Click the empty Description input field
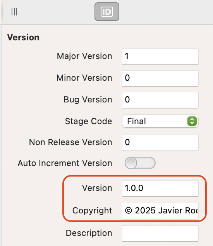This screenshot has width=213, height=246. [160, 234]
